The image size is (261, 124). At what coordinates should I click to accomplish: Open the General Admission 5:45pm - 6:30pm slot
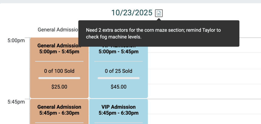pyautogui.click(x=59, y=110)
